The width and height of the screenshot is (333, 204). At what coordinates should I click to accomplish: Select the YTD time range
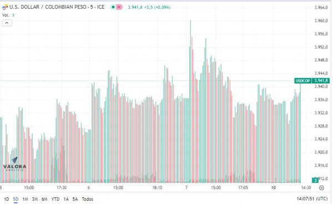pos(55,199)
